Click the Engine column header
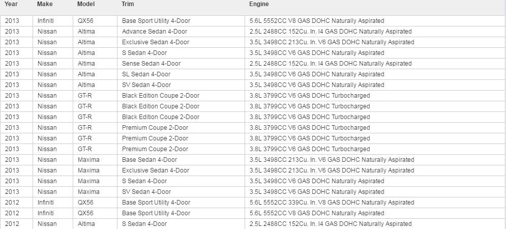 pos(259,4)
